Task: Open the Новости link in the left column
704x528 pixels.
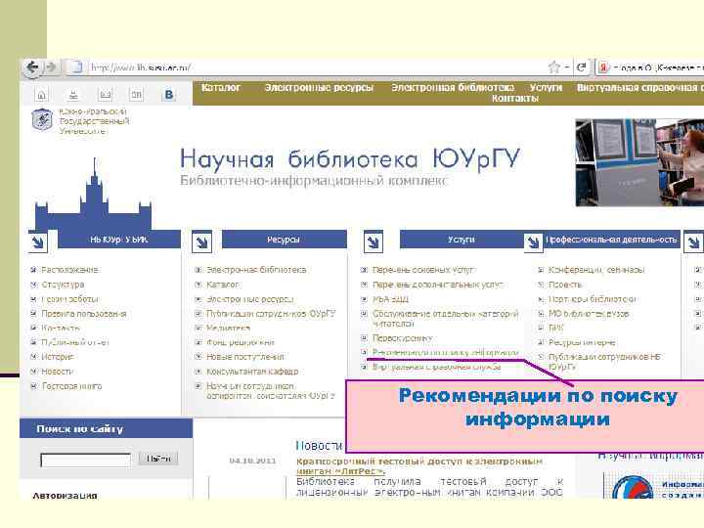Action: click(57, 372)
